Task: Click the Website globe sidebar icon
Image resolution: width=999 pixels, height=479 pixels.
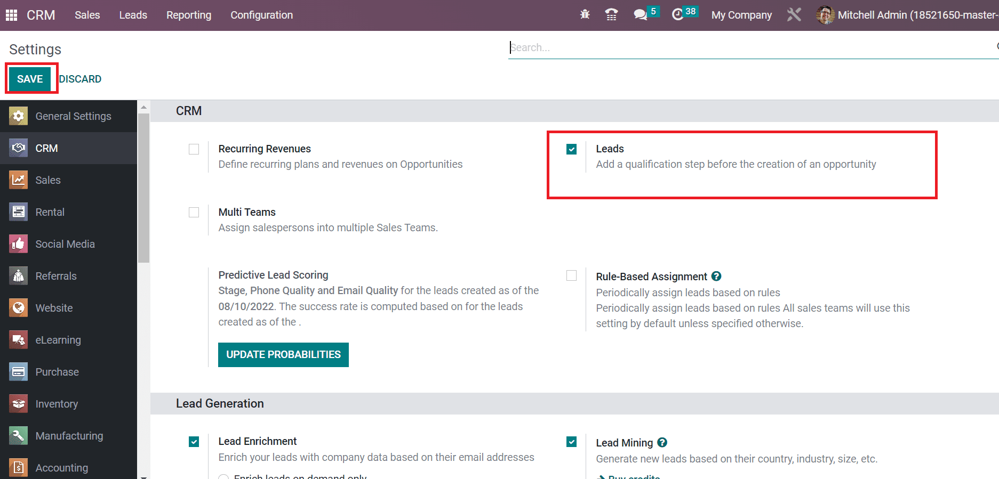Action: pos(19,308)
